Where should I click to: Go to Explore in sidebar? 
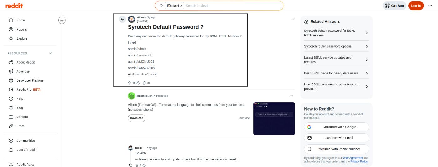tap(22, 38)
